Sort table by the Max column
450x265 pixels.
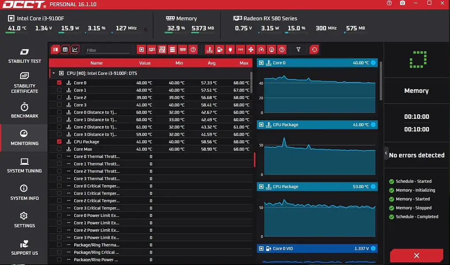click(x=244, y=63)
